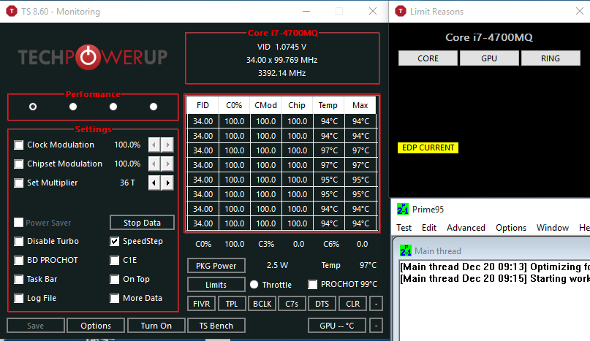Click the Turn On button
Viewport: 590px width, 341px height.
click(x=156, y=326)
